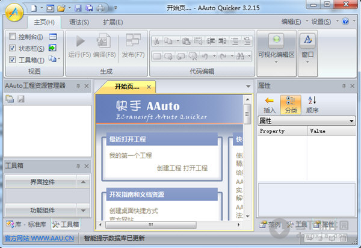
Task: Click the 界面控件 category button
Action: tap(40, 182)
